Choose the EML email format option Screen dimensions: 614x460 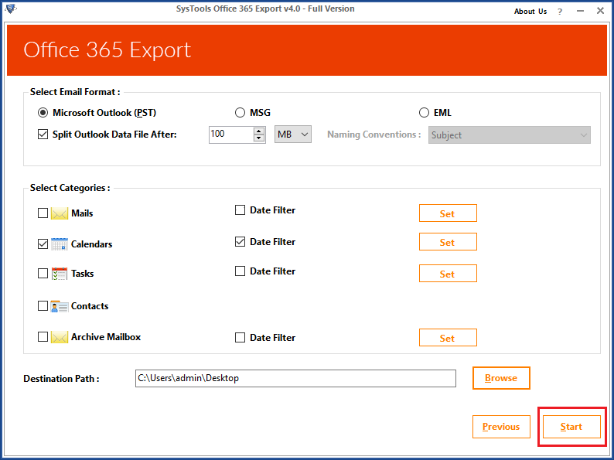click(x=424, y=113)
